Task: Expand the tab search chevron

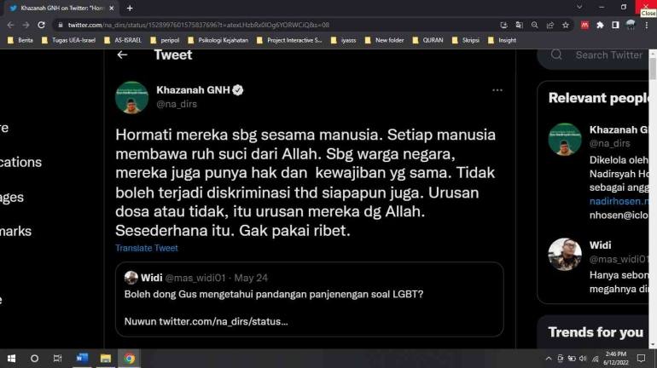Action: (579, 7)
